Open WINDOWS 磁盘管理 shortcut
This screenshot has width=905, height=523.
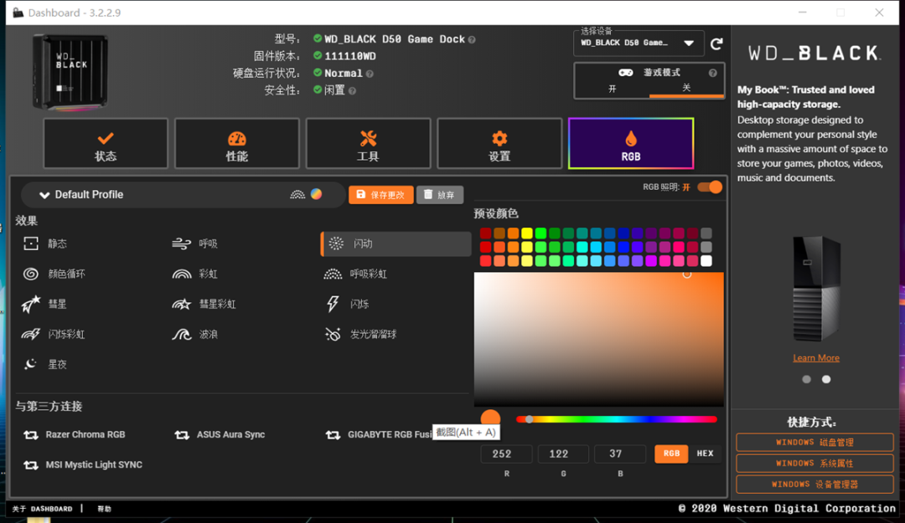pos(814,443)
